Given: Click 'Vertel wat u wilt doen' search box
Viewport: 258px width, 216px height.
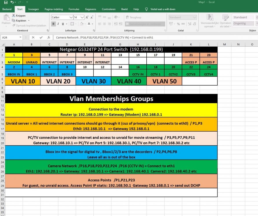Looking at the screenshot, I should click(x=163, y=9).
